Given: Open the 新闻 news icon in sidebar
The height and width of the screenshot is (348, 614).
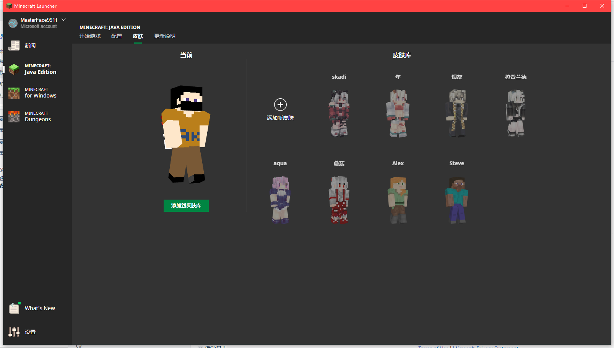Looking at the screenshot, I should pos(14,46).
